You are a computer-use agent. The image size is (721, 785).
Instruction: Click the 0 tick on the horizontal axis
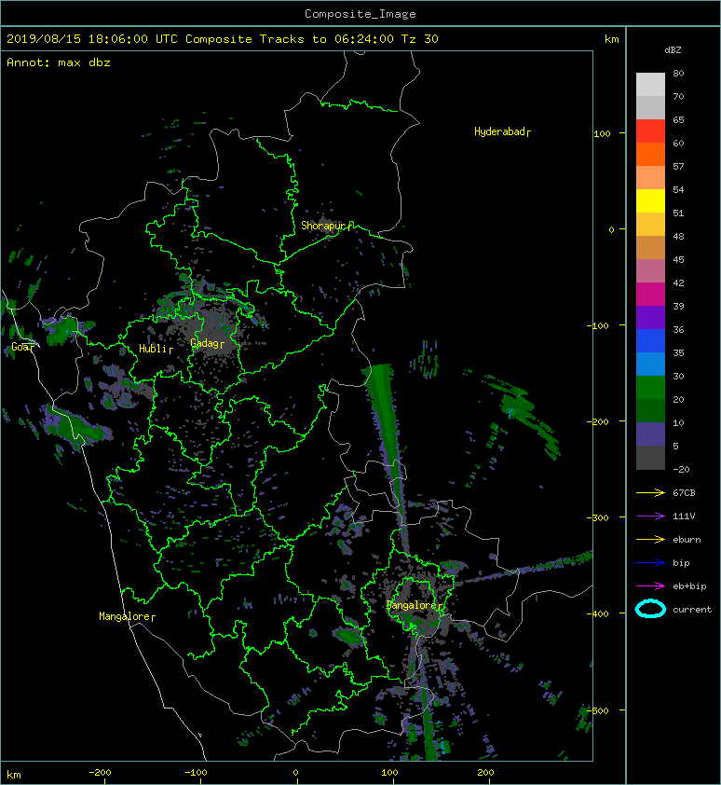pos(295,773)
